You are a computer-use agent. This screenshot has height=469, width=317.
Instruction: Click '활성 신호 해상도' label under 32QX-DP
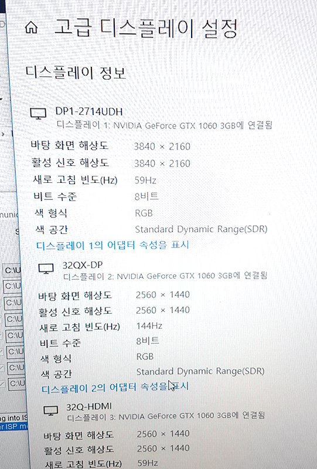point(76,312)
